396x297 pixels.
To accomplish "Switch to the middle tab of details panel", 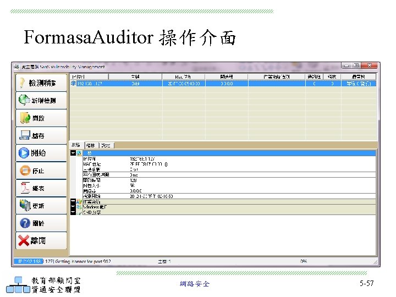I will click(91, 145).
